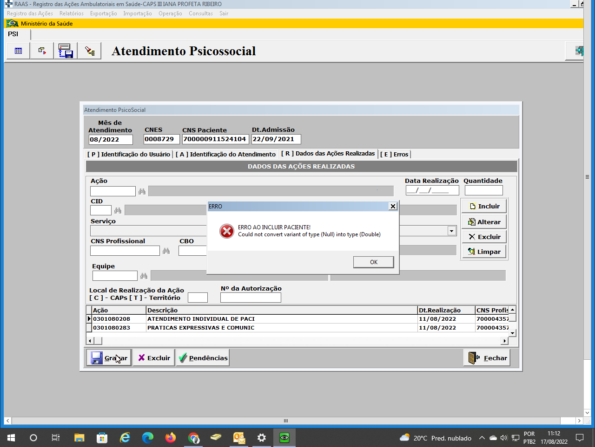Click the grid list icon in toolbar
This screenshot has height=447, width=595.
click(x=19, y=51)
